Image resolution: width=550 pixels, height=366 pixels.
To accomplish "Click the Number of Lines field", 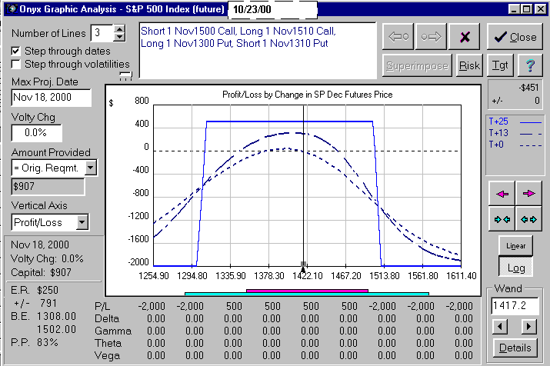I will pos(102,33).
